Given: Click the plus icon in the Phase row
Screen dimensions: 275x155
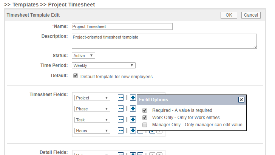Looking at the screenshot, I should (133, 108).
